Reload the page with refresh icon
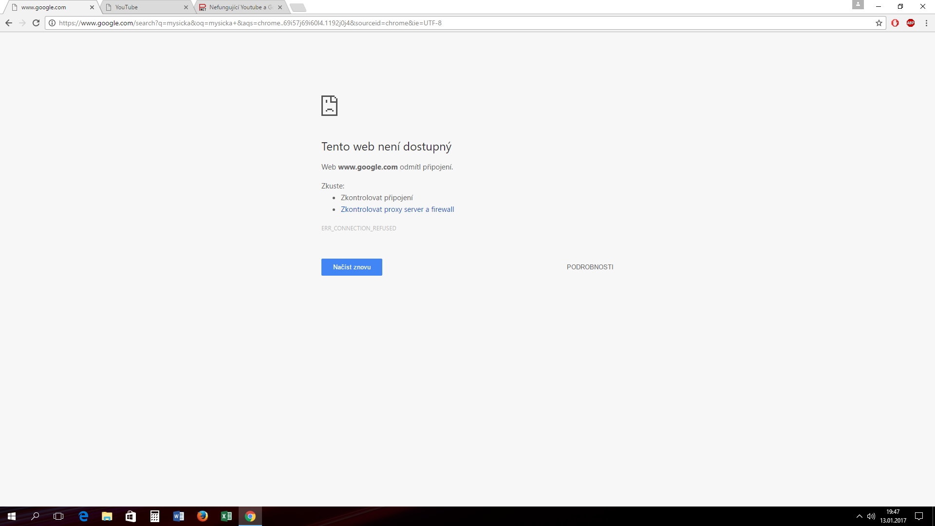This screenshot has height=526, width=935. [x=36, y=23]
